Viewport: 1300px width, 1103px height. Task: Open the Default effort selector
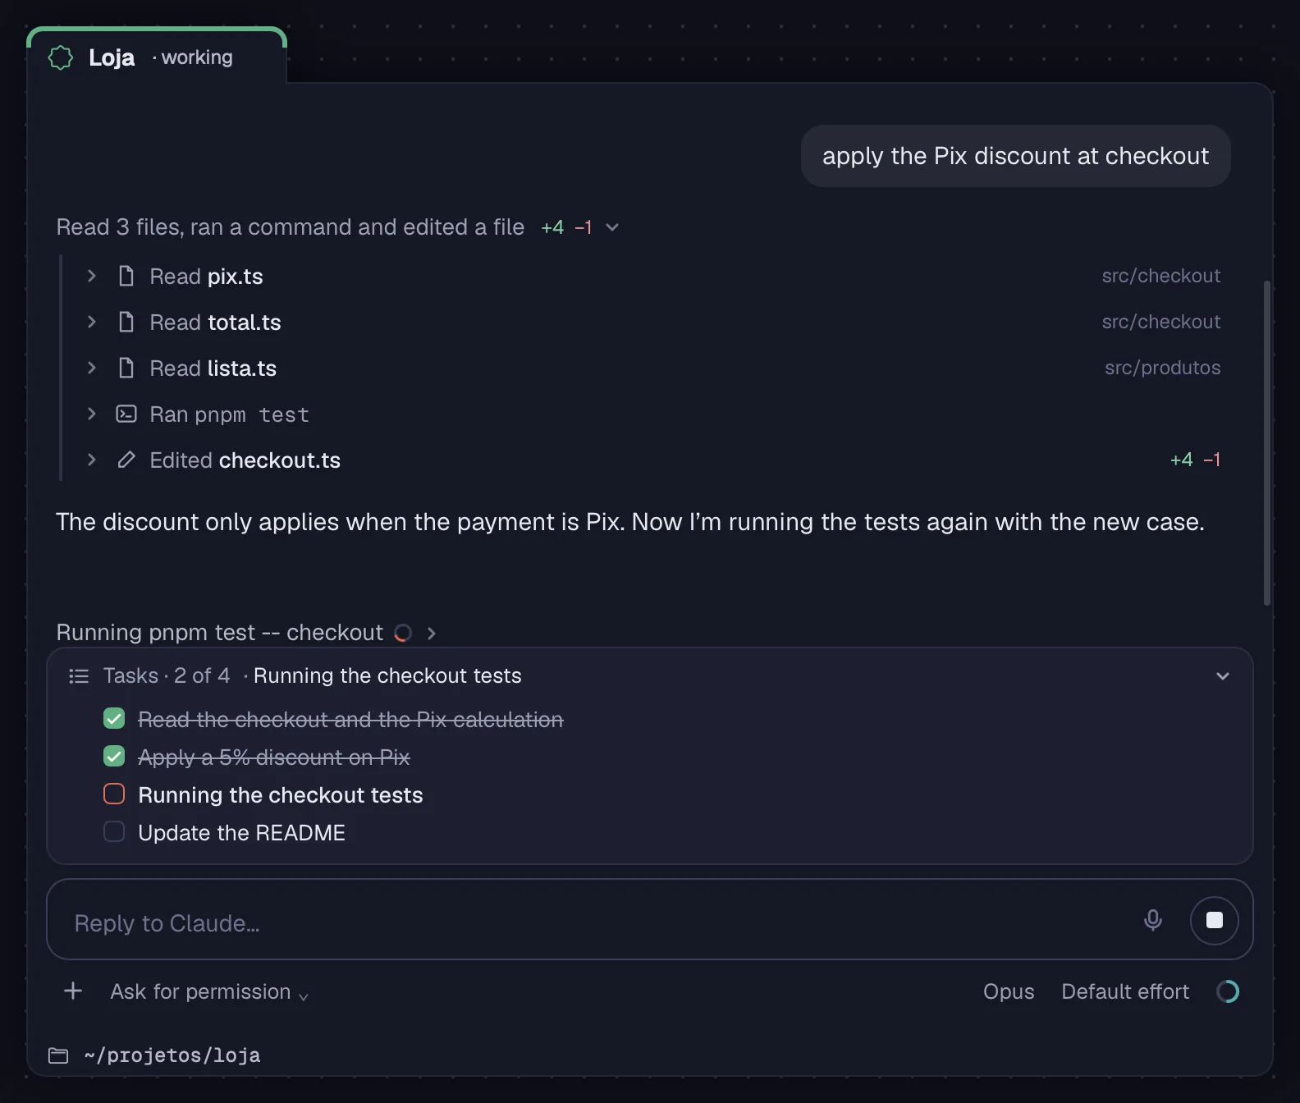(1125, 991)
